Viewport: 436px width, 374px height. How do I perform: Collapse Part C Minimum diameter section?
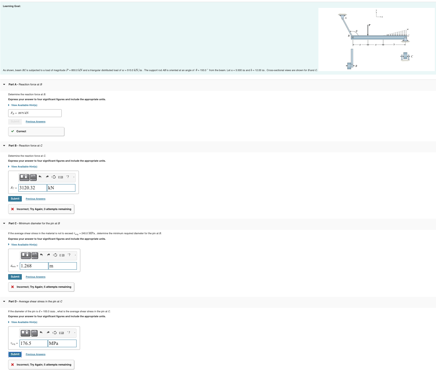4,223
